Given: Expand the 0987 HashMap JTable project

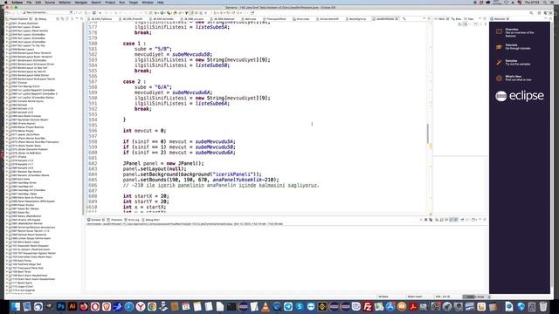Looking at the screenshot, I should pyautogui.click(x=7, y=194).
